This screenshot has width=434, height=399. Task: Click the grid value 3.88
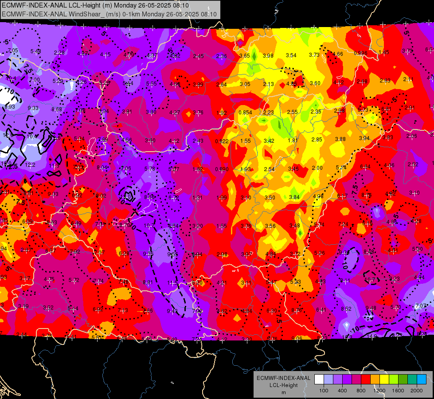(x=340, y=139)
